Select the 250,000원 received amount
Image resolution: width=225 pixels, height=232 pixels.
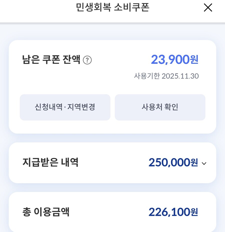pos(169,162)
